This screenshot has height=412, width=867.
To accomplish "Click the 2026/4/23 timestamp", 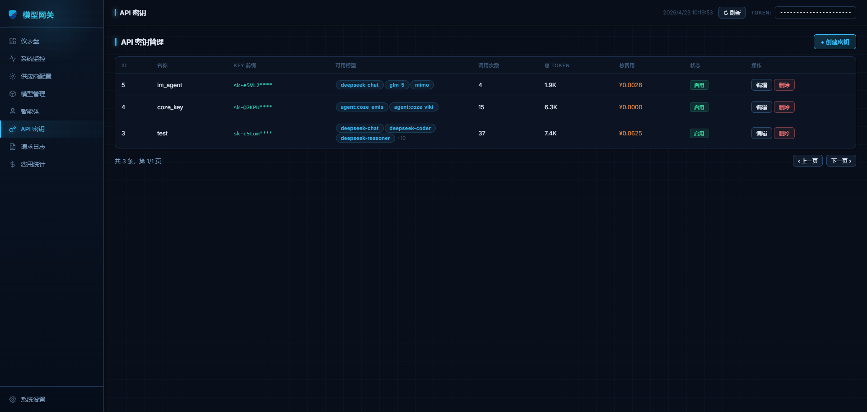I will point(688,13).
